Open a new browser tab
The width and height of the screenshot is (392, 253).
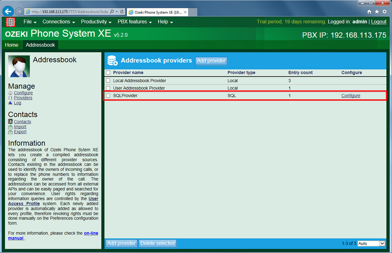click(193, 12)
